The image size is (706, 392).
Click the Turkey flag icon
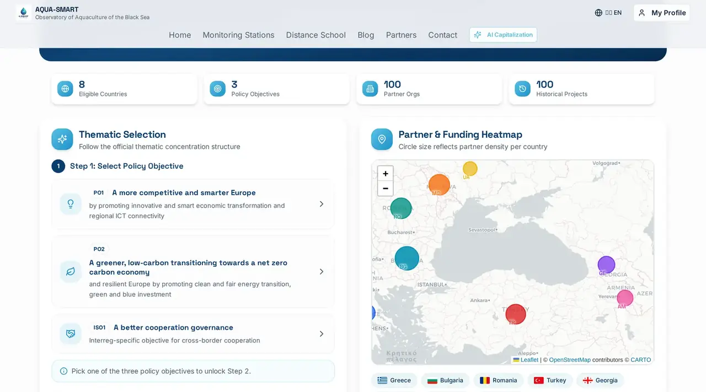[x=539, y=380]
